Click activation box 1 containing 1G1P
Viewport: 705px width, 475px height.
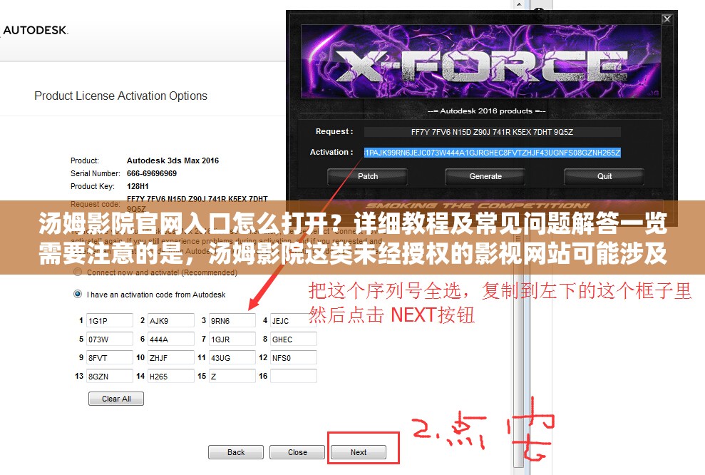pyautogui.click(x=110, y=320)
